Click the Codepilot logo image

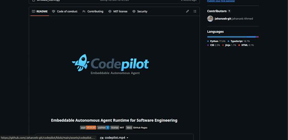click(x=110, y=64)
